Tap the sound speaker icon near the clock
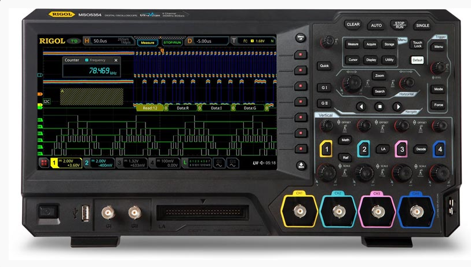 tap(262, 163)
